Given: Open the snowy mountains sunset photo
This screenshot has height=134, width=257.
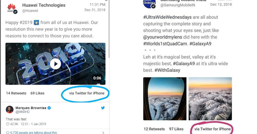Looking at the screenshot, I should coord(210,99).
